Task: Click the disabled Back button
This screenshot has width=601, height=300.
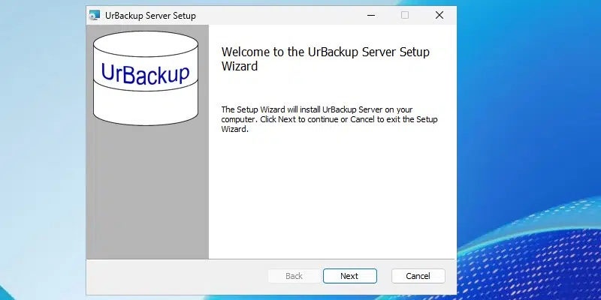Action: 294,276
